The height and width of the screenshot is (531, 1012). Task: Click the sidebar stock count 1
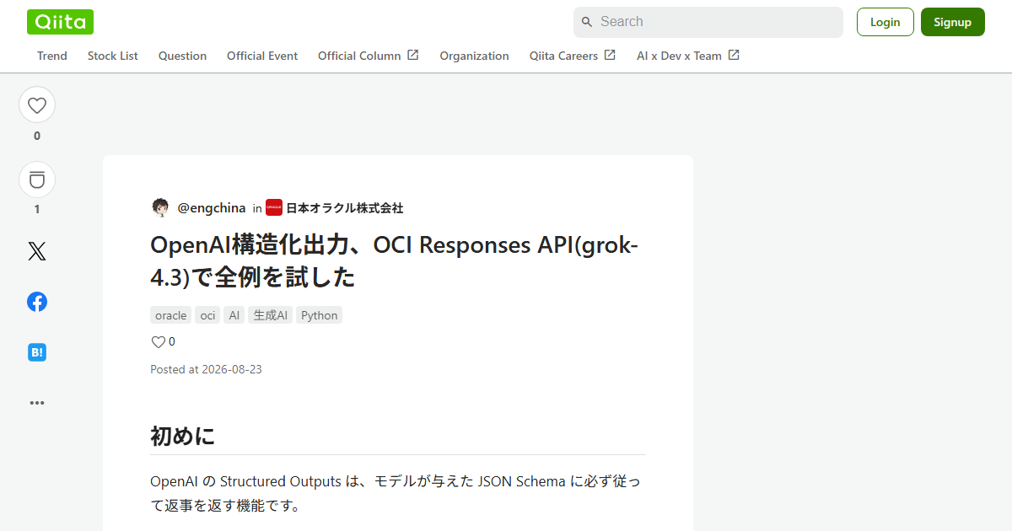click(x=37, y=209)
